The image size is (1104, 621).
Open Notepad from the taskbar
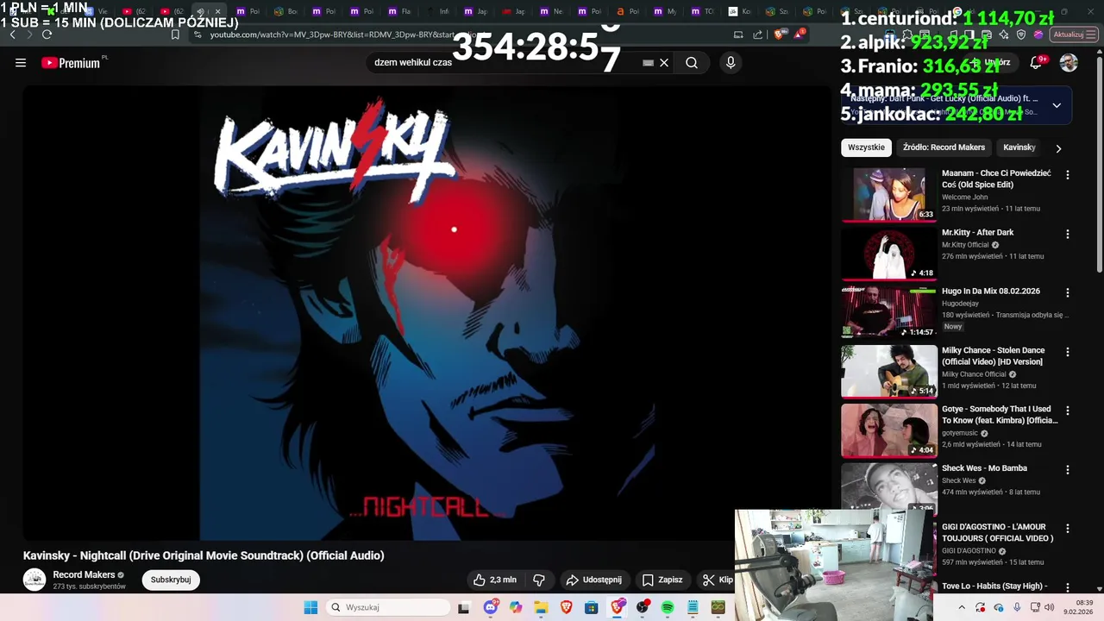(693, 607)
